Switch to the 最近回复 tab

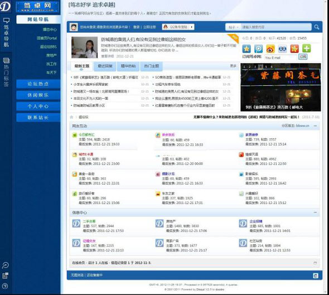click(x=105, y=66)
